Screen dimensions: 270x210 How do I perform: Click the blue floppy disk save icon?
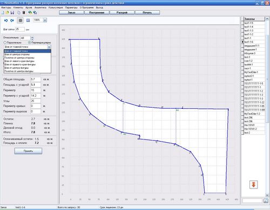(12, 12)
